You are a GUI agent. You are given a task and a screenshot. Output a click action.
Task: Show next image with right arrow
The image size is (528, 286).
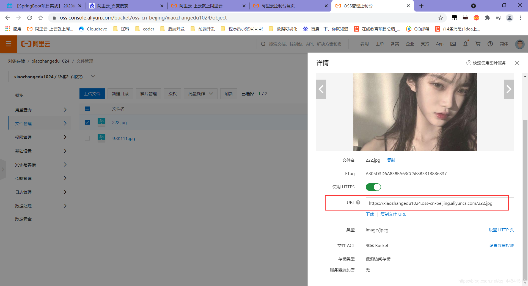(x=509, y=89)
